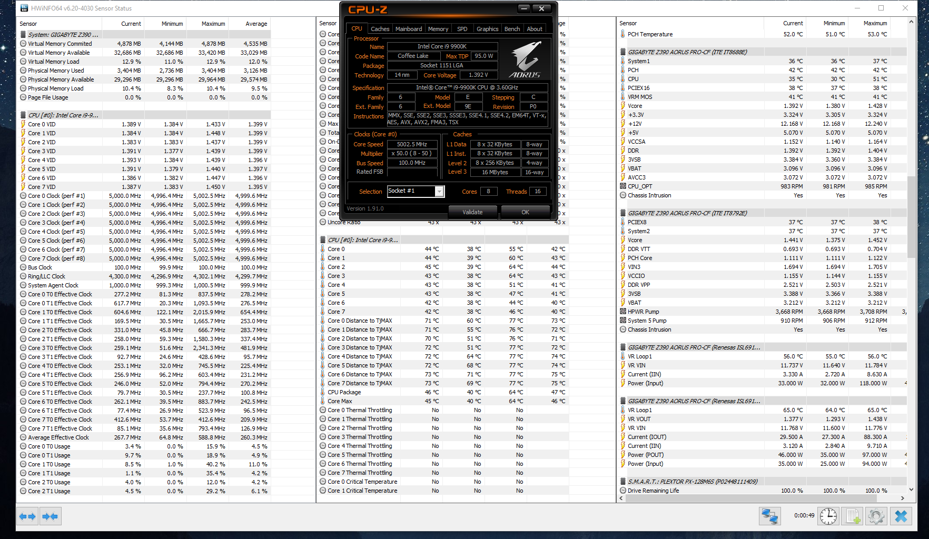929x539 pixels.
Task: Click the fan icon beside System 5 Pump
Action: [x=623, y=321]
